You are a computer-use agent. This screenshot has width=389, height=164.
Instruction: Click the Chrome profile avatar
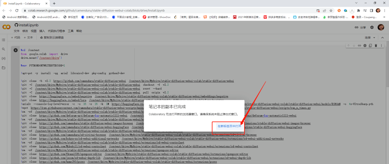pyautogui.click(x=378, y=11)
